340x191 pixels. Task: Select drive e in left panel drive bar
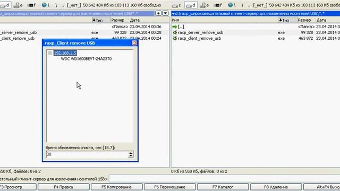(18, 5)
